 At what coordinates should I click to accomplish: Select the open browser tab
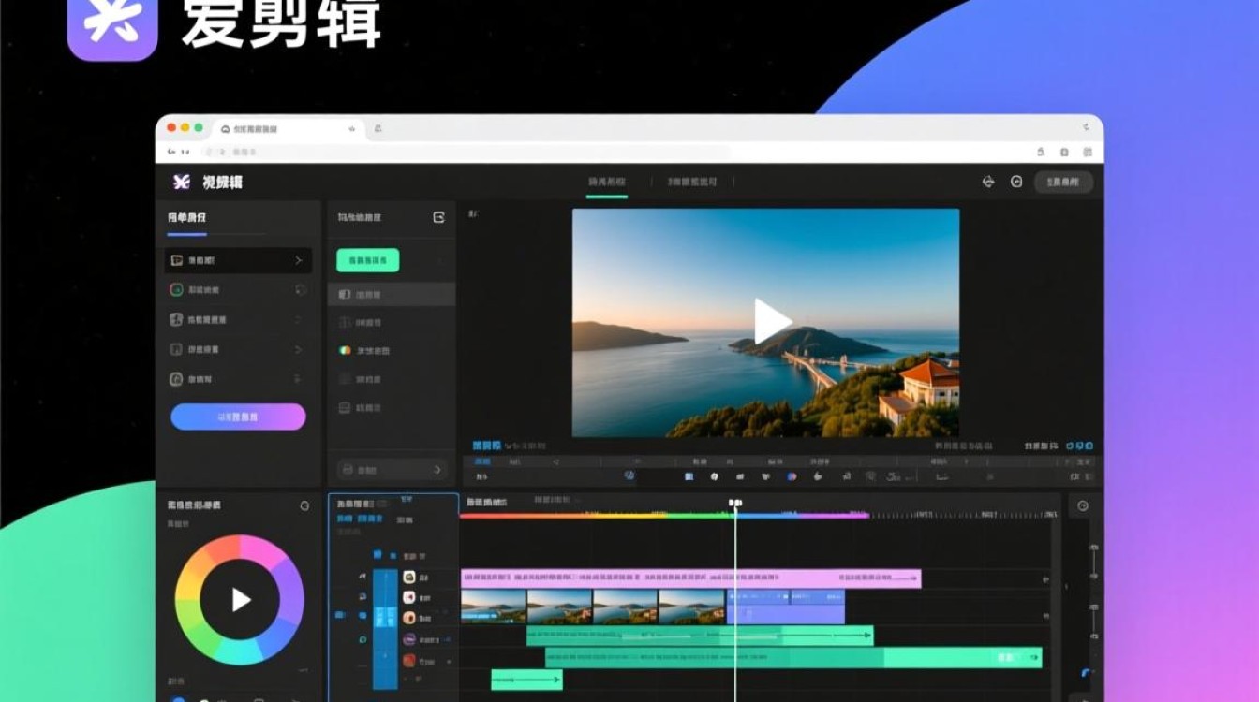click(x=288, y=128)
